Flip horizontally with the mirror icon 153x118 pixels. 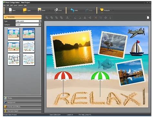coord(85,17)
